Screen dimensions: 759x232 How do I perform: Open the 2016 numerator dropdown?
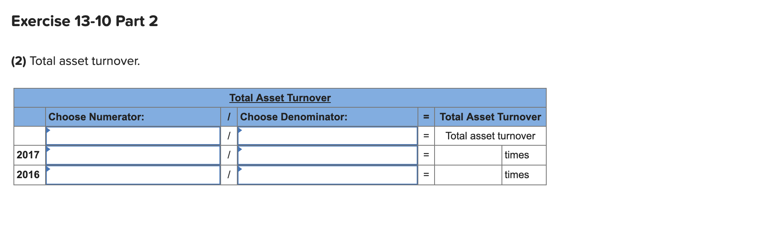tap(133, 174)
